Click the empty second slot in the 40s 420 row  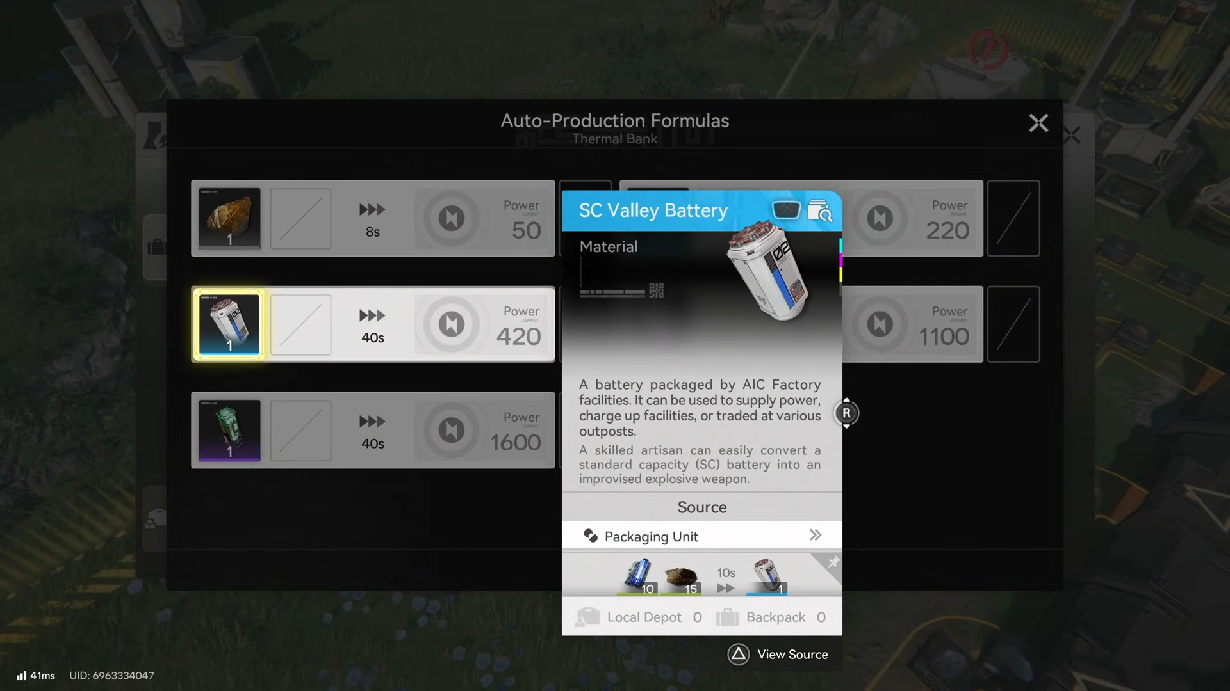pos(300,324)
